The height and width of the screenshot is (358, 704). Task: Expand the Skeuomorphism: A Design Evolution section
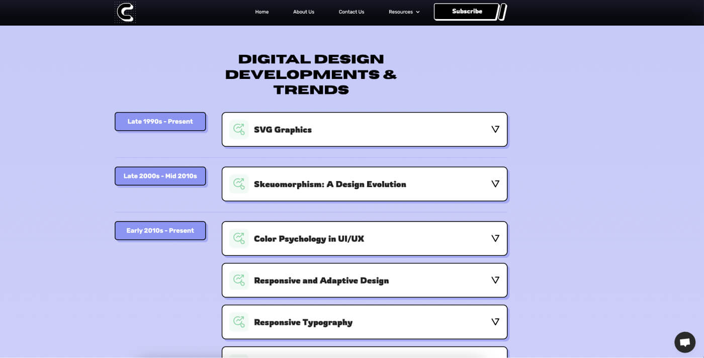[x=495, y=184]
